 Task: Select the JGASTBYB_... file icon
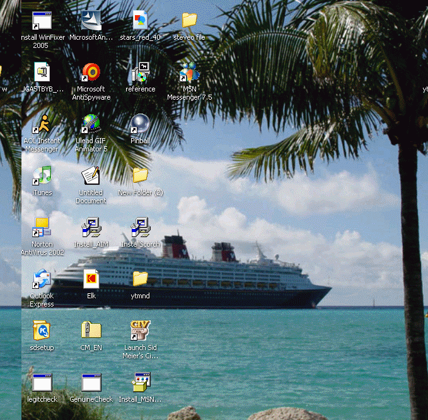(42, 72)
